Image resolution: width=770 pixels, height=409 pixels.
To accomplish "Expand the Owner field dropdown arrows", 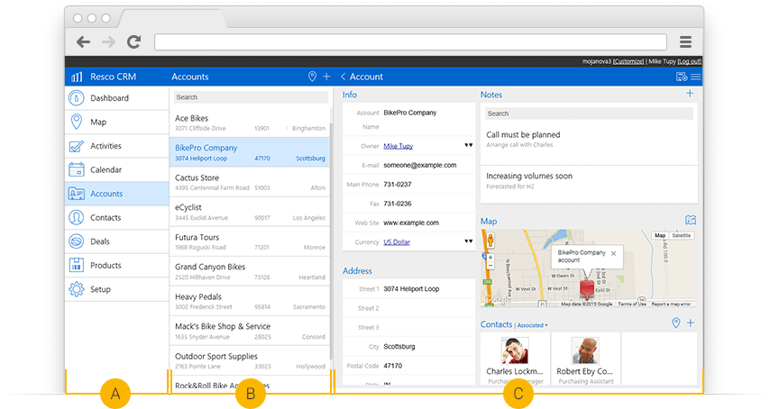I will pyautogui.click(x=468, y=145).
